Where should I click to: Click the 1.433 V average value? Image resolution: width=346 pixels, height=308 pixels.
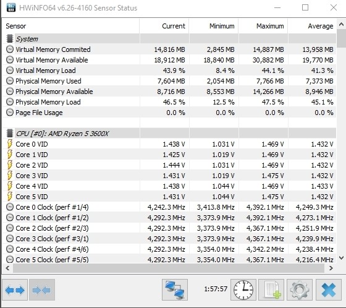point(322,186)
